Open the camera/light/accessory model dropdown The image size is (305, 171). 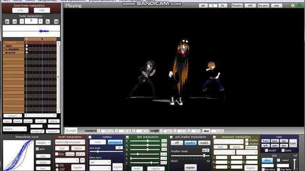pos(70,142)
